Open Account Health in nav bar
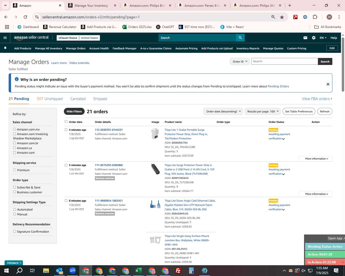Screen dimensions: 345x276 [x=99, y=48]
